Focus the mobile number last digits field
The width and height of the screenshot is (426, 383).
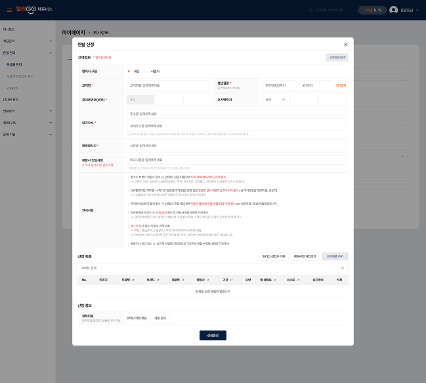[x=197, y=100]
